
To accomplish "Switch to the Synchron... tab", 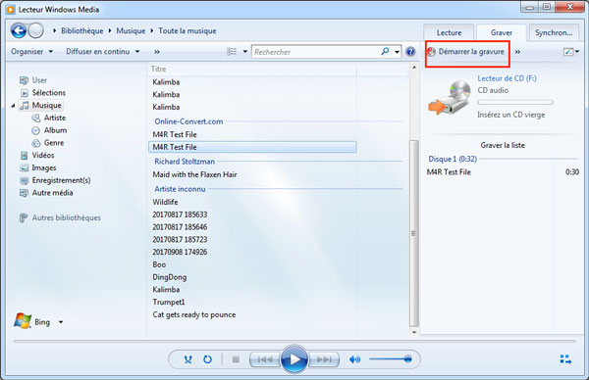I will coord(554,32).
